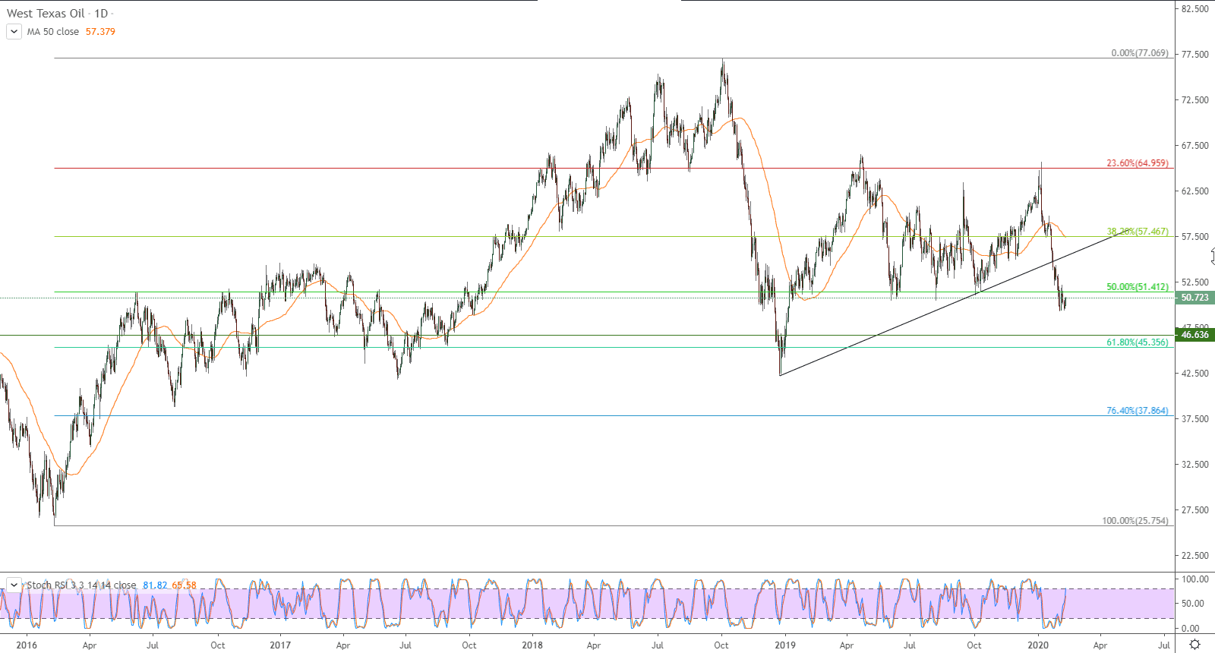
Task: Click the 37.500 price axis label
Action: click(x=1194, y=419)
